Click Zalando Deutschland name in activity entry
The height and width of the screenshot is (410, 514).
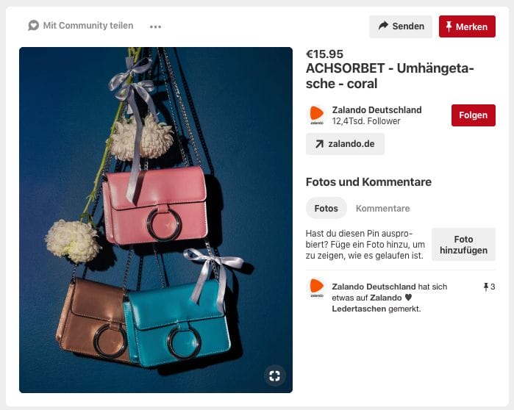coord(374,287)
